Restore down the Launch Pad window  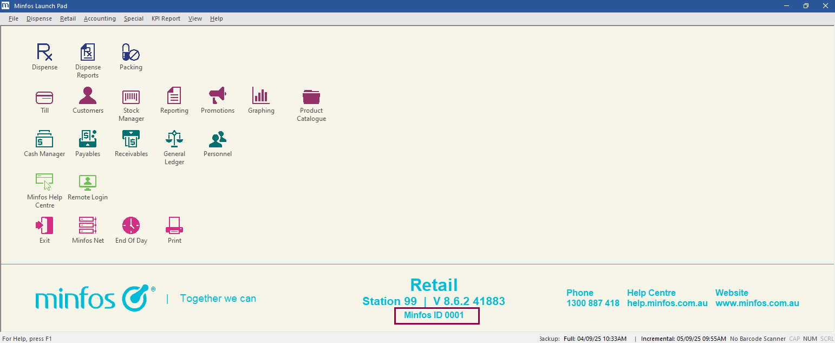pos(806,6)
